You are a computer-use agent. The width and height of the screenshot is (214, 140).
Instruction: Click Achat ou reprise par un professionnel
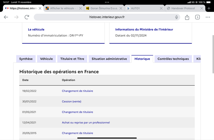point(86,123)
